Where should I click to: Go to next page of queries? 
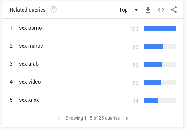(x=127, y=118)
